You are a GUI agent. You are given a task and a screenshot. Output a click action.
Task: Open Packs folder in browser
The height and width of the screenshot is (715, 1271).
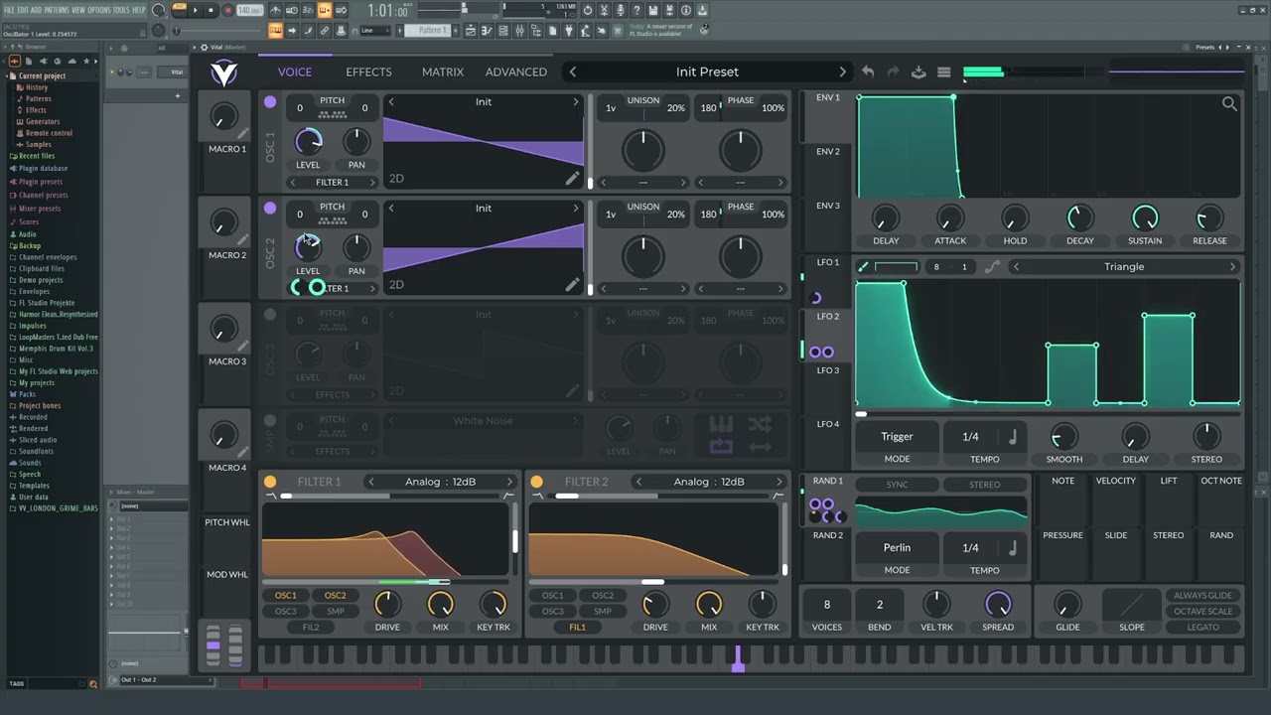[27, 394]
